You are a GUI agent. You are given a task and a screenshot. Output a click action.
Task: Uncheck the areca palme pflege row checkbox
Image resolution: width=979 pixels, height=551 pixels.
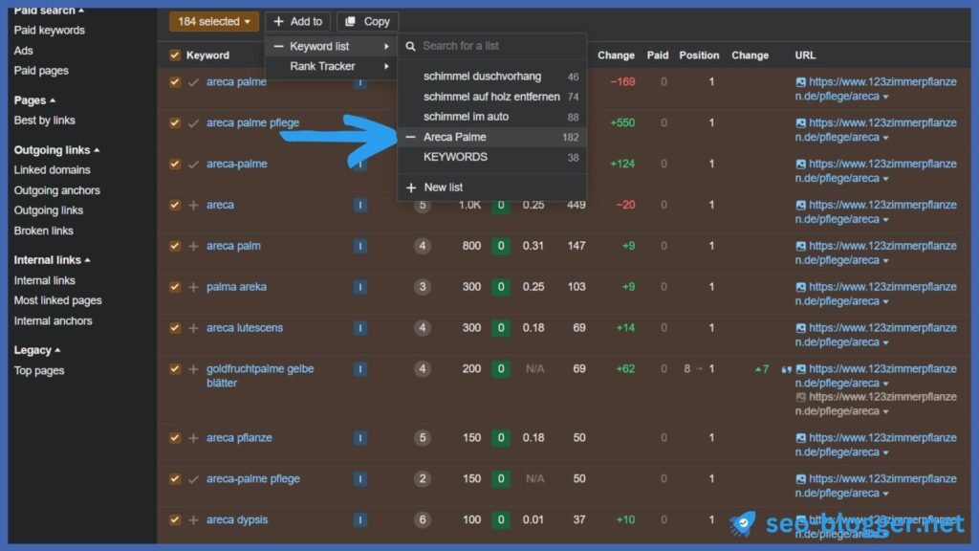pos(175,123)
